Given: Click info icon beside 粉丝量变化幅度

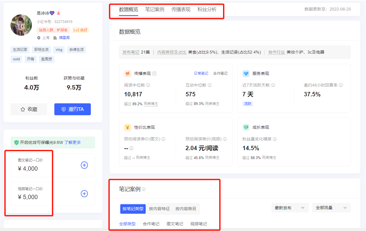Looking at the screenshot, I should 275,139.
